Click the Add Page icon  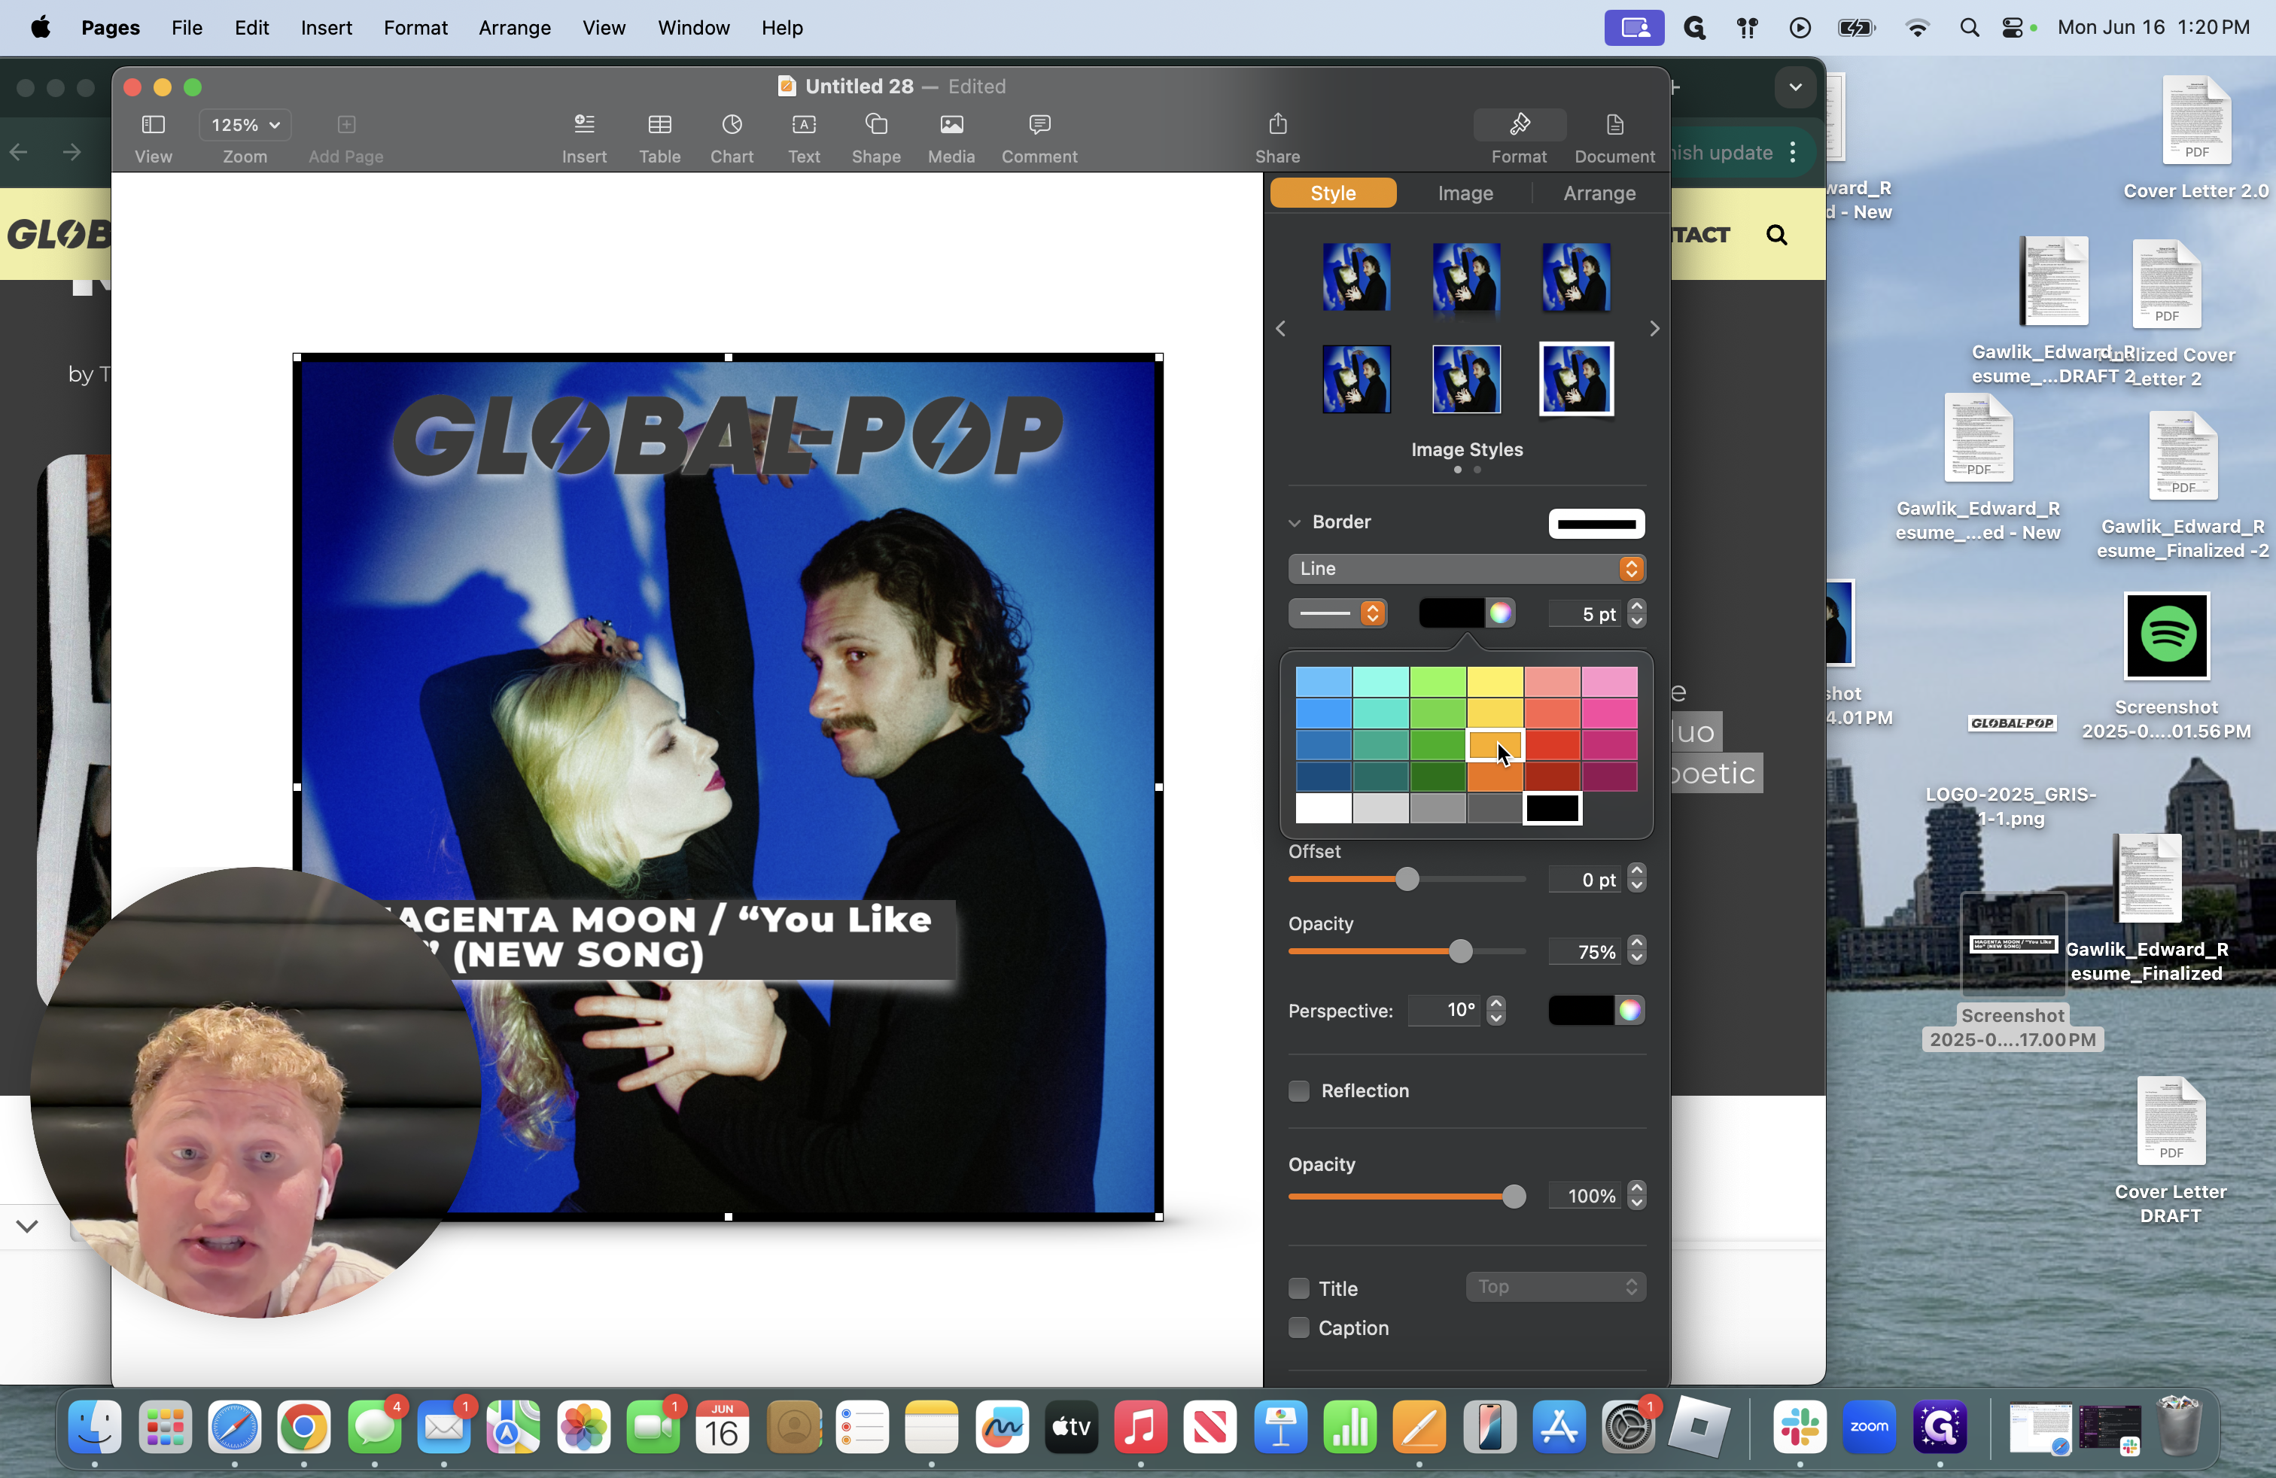346,125
